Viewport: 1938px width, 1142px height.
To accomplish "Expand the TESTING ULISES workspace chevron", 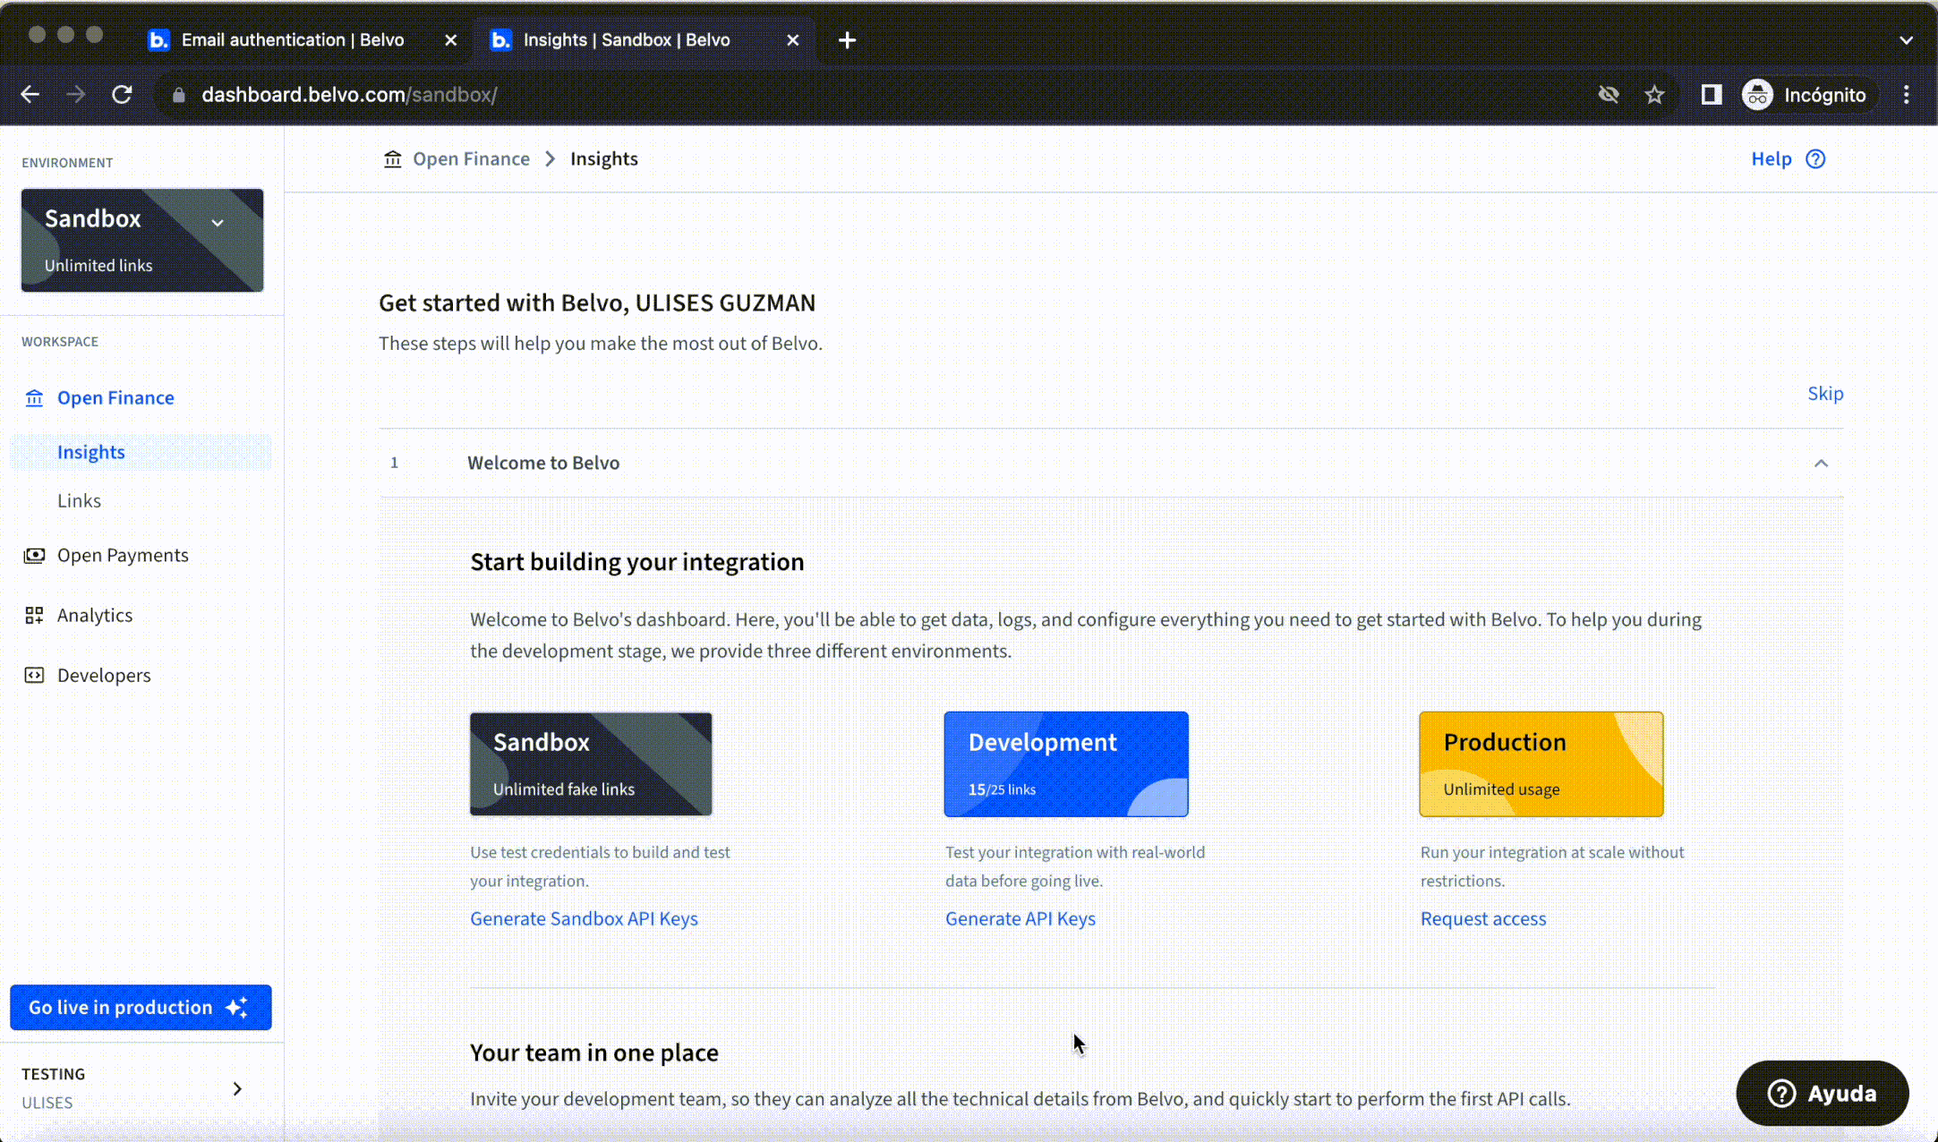I will [x=237, y=1089].
